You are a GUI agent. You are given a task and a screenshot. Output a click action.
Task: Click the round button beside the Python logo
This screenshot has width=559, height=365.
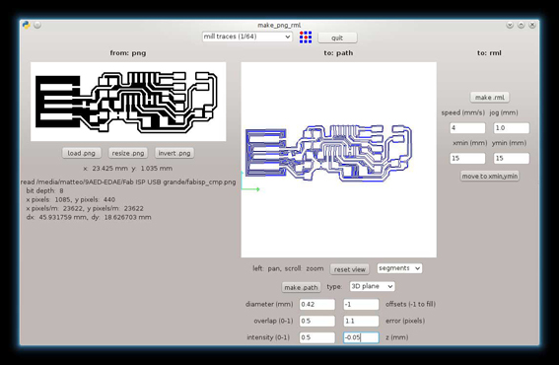(x=37, y=25)
